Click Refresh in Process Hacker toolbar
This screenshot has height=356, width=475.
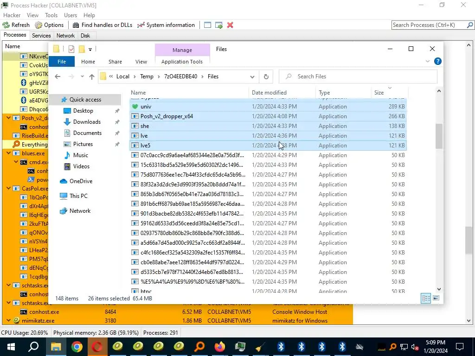point(16,25)
